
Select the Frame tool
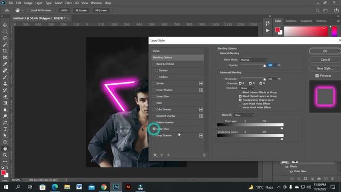tap(5, 58)
